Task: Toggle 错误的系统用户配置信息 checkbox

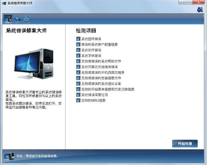Action: [78, 44]
